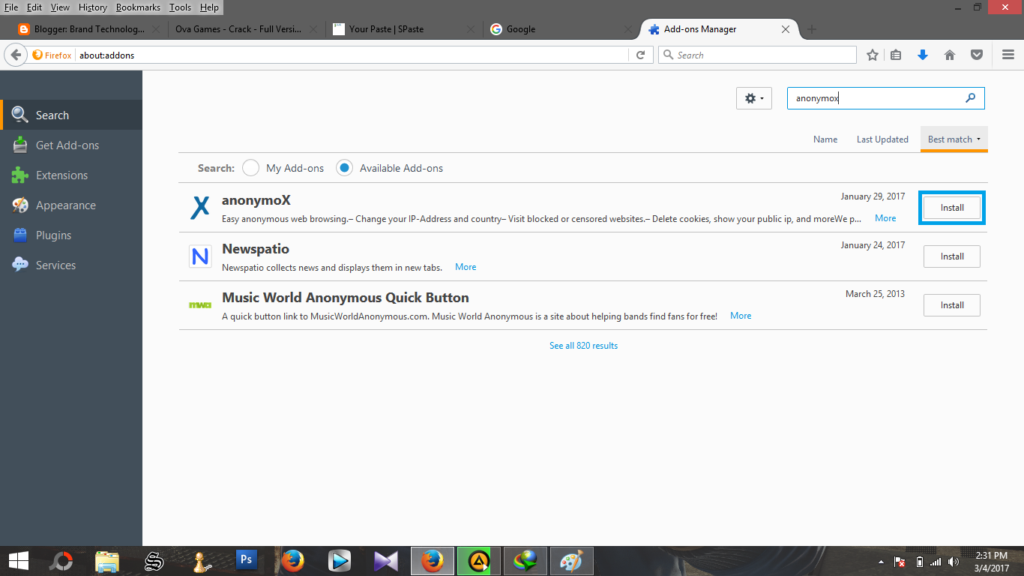The height and width of the screenshot is (576, 1024).
Task: Open the See all 820 results link
Action: [583, 346]
